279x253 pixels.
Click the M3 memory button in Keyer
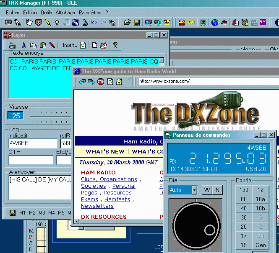pyautogui.click(x=42, y=212)
